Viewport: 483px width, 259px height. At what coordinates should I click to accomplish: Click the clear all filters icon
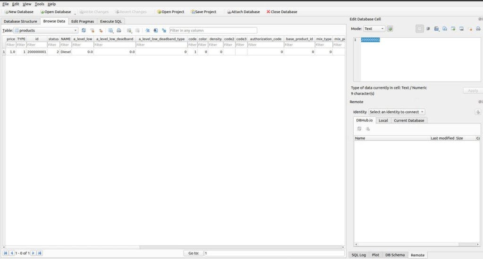coord(92,30)
